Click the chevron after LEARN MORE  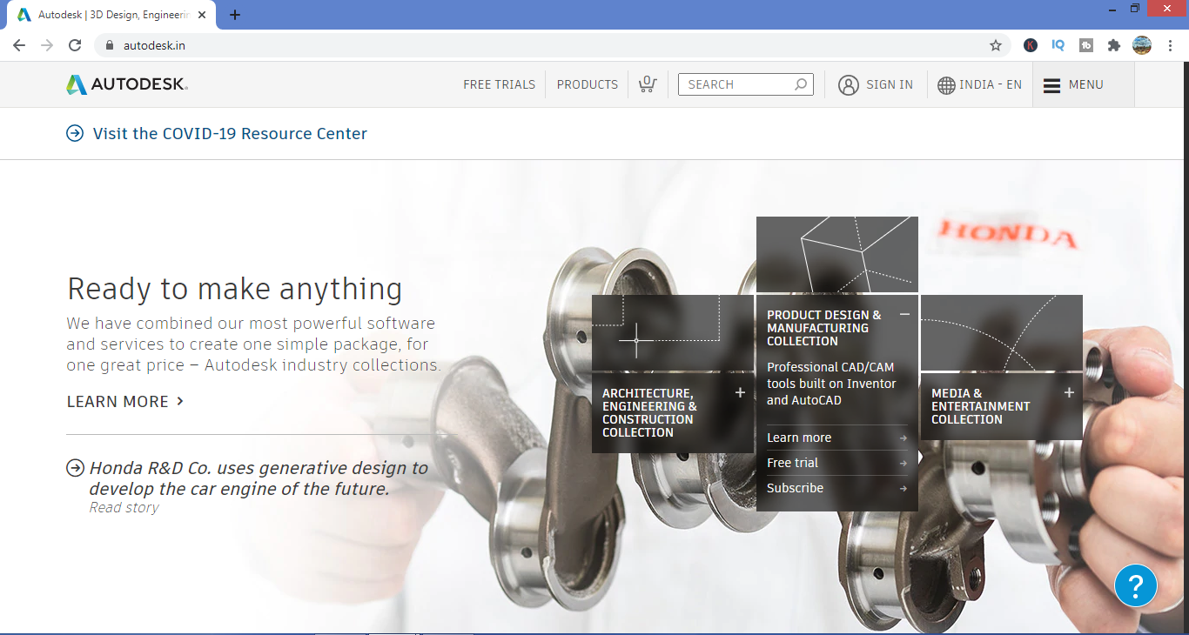[x=180, y=401]
